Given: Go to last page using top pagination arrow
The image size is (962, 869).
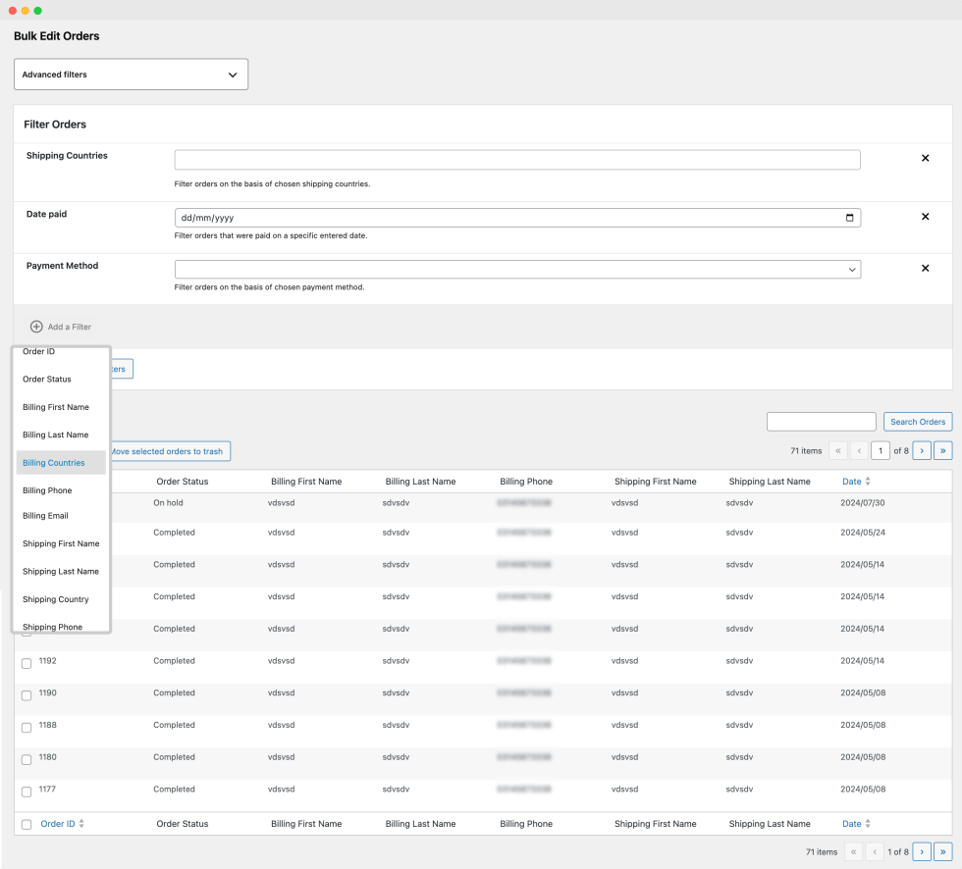Looking at the screenshot, I should click(x=942, y=451).
